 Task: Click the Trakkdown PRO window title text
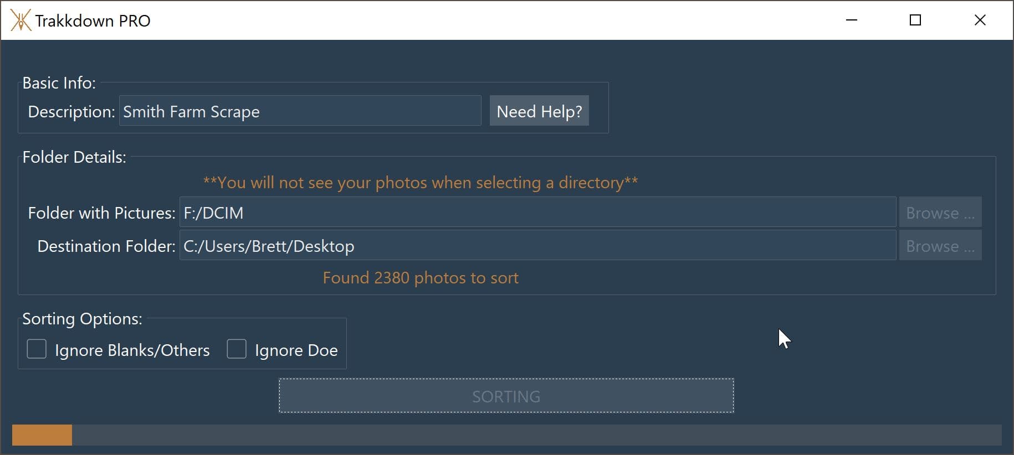[x=93, y=20]
